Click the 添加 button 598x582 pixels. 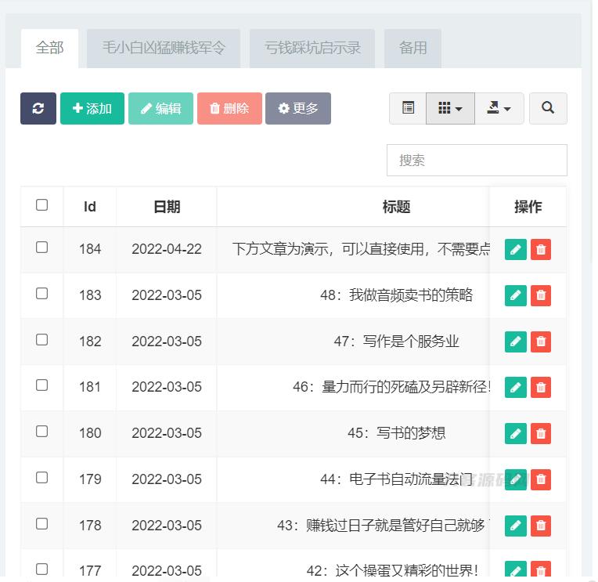tap(92, 108)
